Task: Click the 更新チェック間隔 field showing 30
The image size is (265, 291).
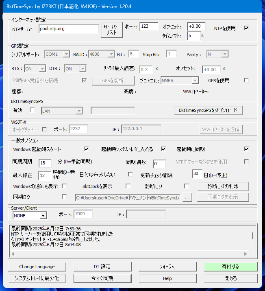Action: coord(197,174)
